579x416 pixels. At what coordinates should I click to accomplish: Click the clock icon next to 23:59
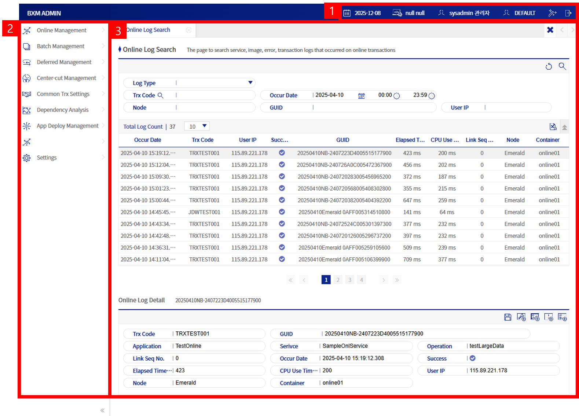click(x=432, y=96)
